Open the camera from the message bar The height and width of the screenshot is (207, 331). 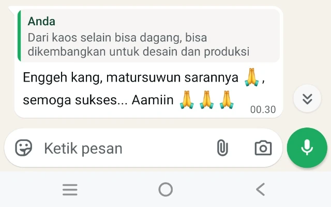263,148
